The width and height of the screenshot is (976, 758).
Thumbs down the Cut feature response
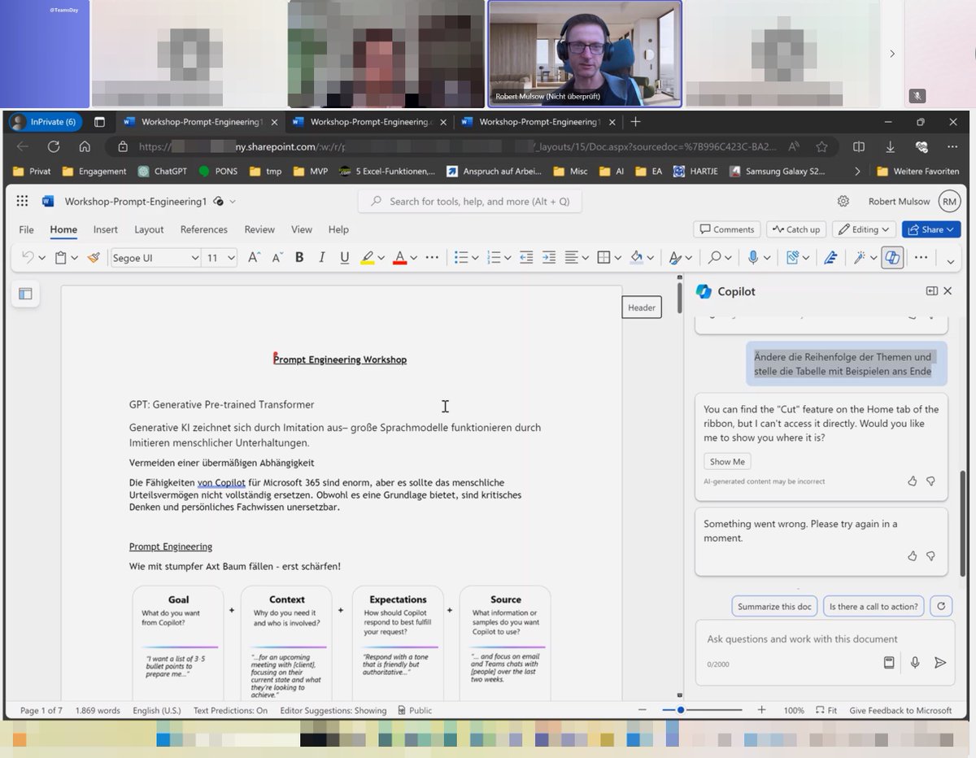pos(931,481)
